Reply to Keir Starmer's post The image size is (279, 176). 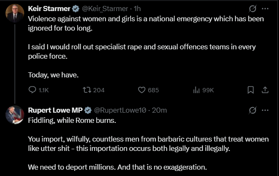pyautogui.click(x=33, y=90)
